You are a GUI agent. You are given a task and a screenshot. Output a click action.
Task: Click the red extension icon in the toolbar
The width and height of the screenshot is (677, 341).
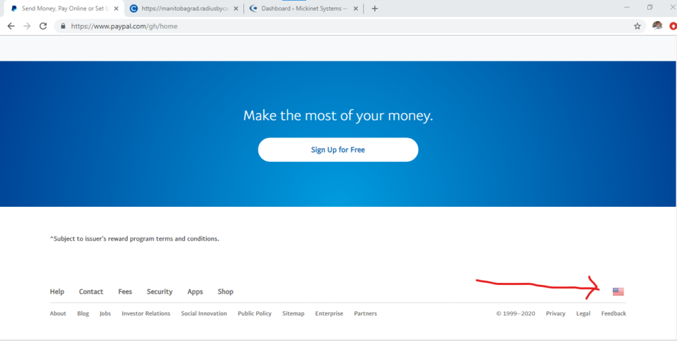coord(673,26)
